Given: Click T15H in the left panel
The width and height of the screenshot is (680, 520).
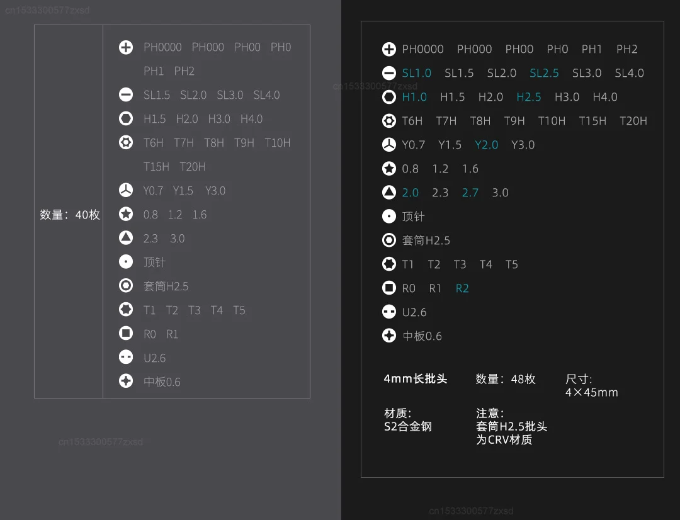Looking at the screenshot, I should coord(156,167).
